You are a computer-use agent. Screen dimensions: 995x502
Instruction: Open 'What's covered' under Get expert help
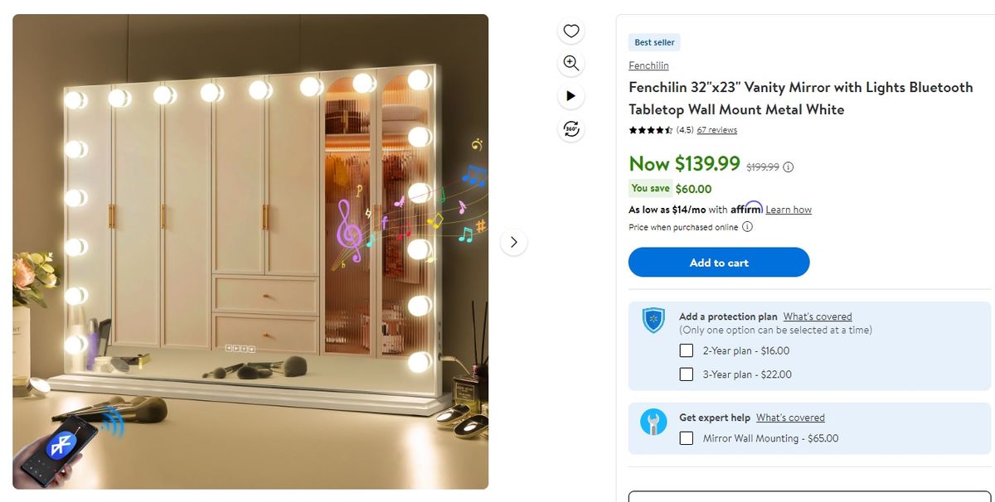coord(790,417)
